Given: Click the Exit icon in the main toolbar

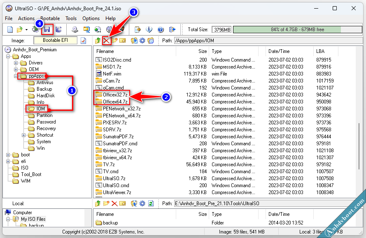Looking at the screenshot, I should (x=172, y=30).
